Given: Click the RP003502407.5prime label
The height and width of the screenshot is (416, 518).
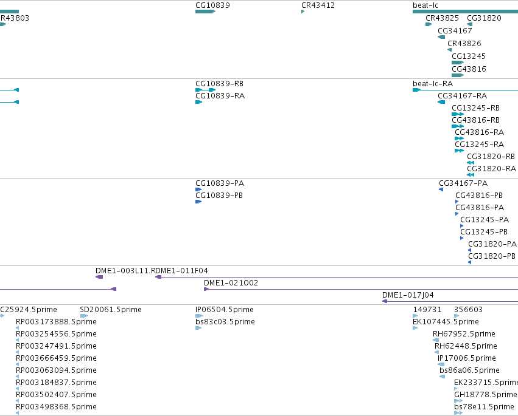Looking at the screenshot, I should pos(56,395).
